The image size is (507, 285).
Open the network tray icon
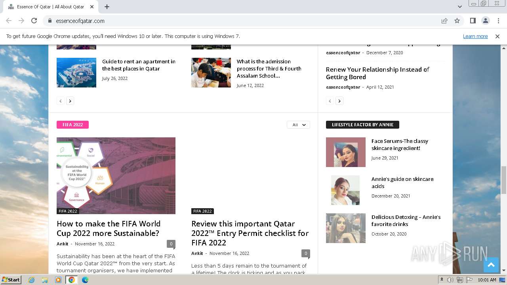tap(459, 280)
